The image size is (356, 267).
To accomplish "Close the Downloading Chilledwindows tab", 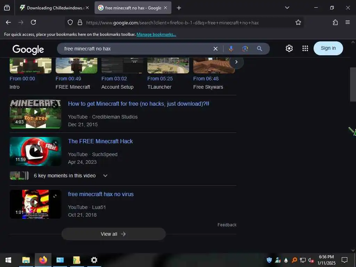I will pyautogui.click(x=87, y=8).
